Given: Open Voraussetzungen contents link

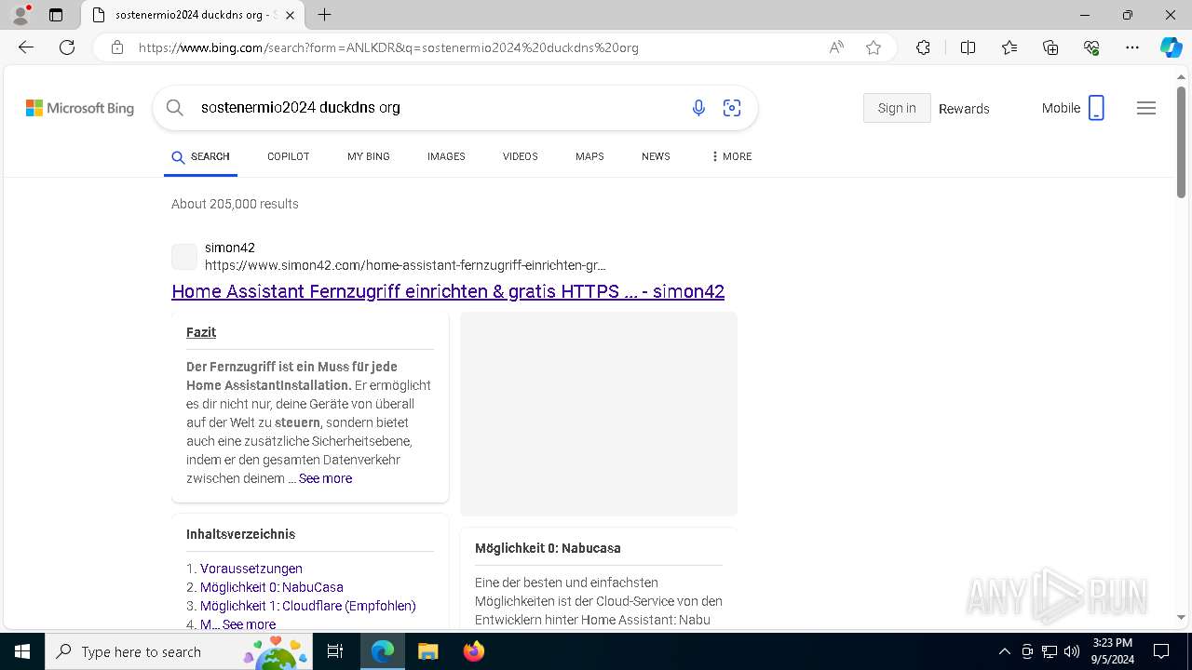Looking at the screenshot, I should point(251,569).
